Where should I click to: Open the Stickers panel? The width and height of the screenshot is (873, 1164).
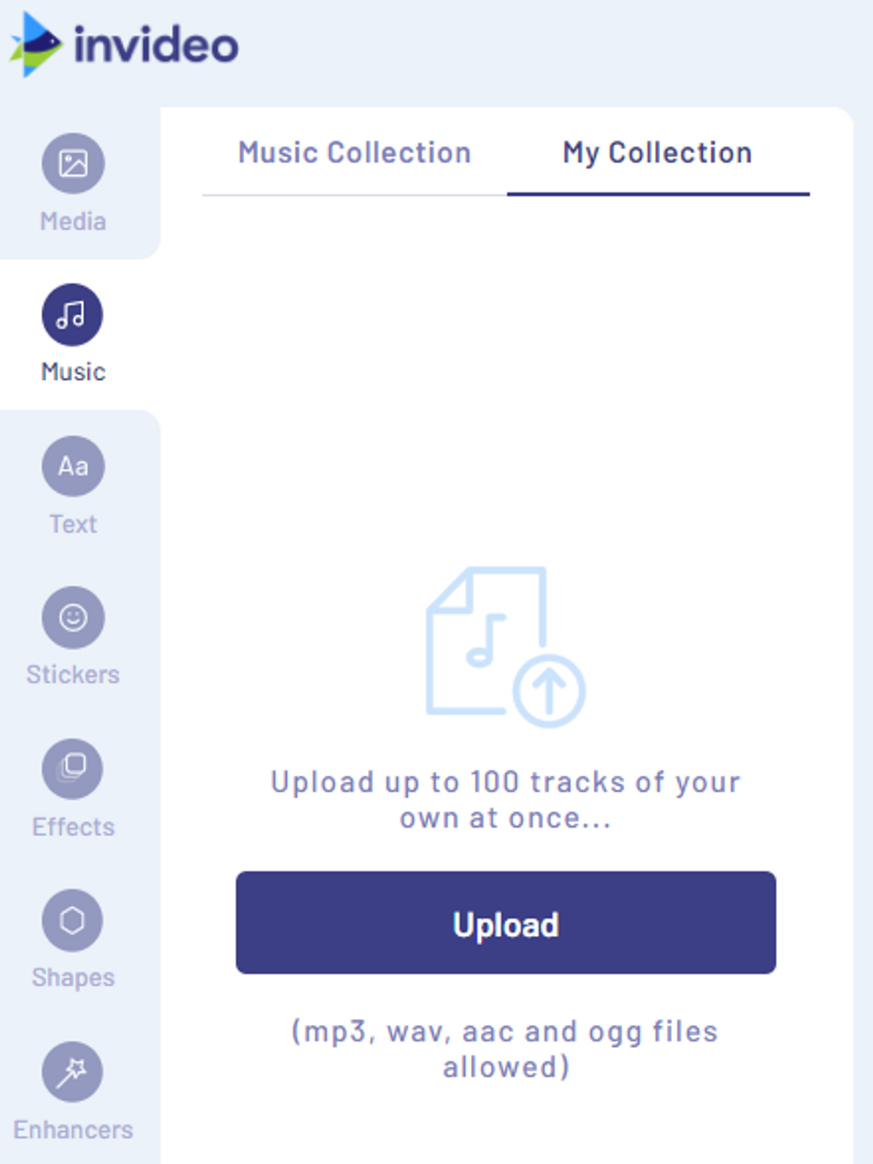(x=72, y=617)
